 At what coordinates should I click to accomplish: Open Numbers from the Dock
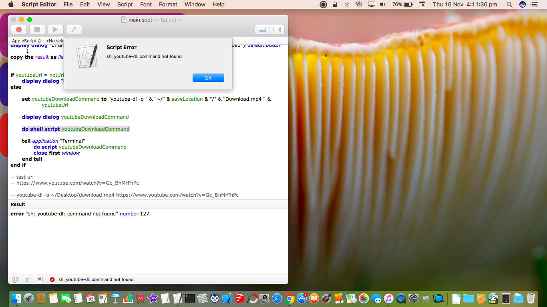(x=128, y=298)
